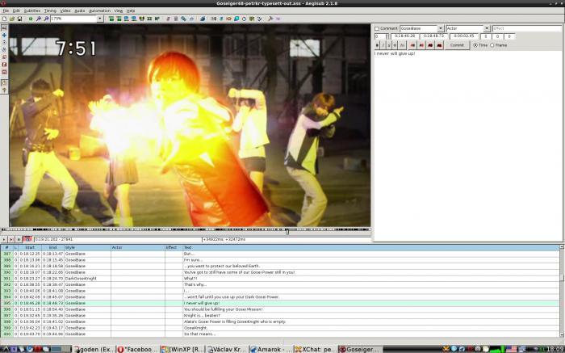Click the video Zoom Out magnifier
565x353 pixels.
point(46,19)
